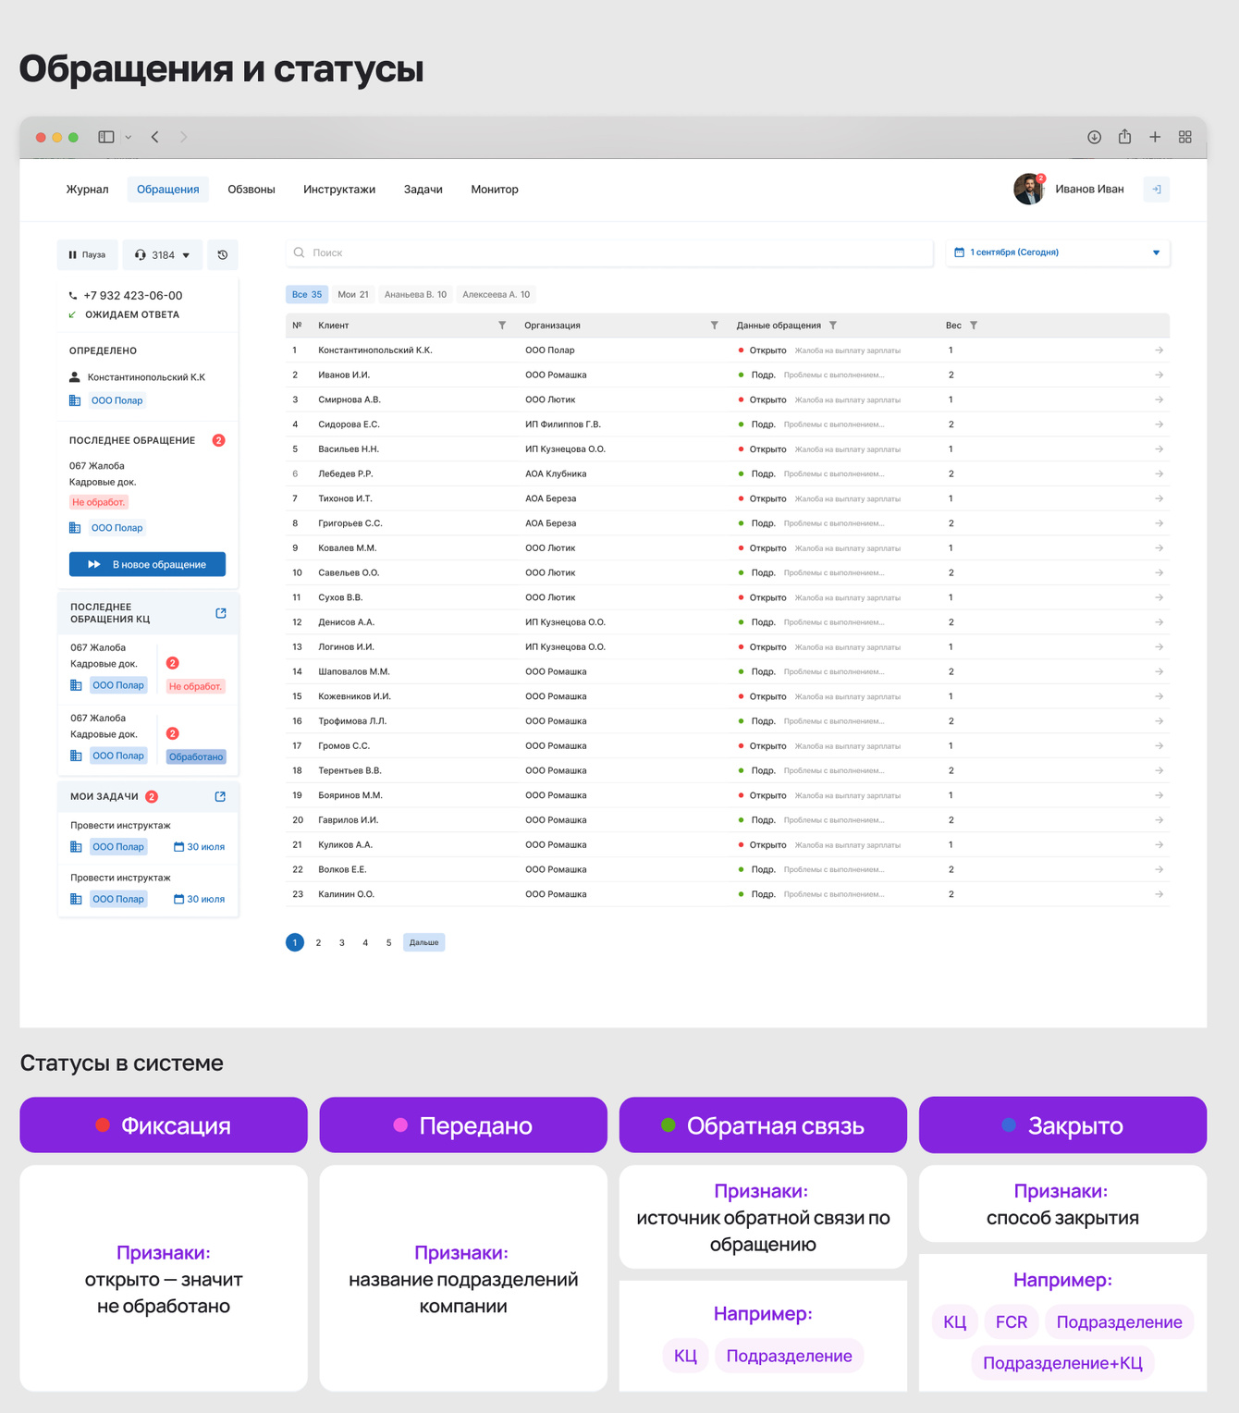The image size is (1239, 1413).
Task: Click the calendar icon in the date selector
Action: [959, 252]
